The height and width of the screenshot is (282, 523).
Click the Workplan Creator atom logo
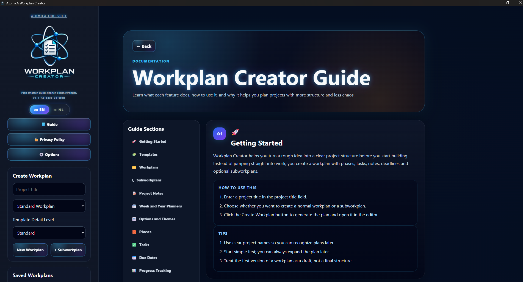49,52
